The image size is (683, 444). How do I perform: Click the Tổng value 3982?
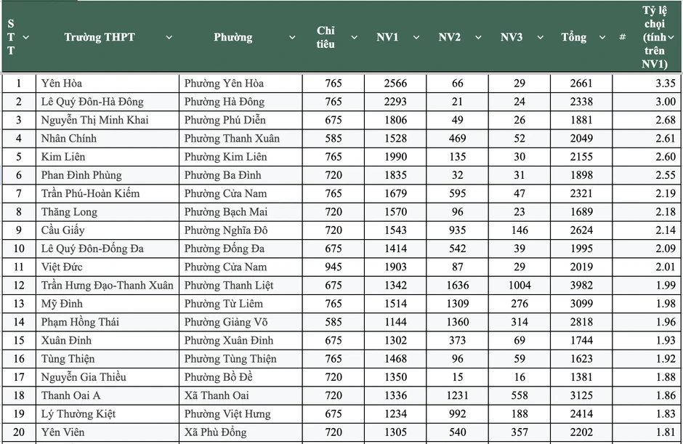coord(581,285)
